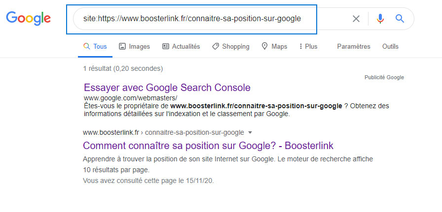
Task: Click the blue magnifying glass search button
Action: pyautogui.click(x=400, y=19)
